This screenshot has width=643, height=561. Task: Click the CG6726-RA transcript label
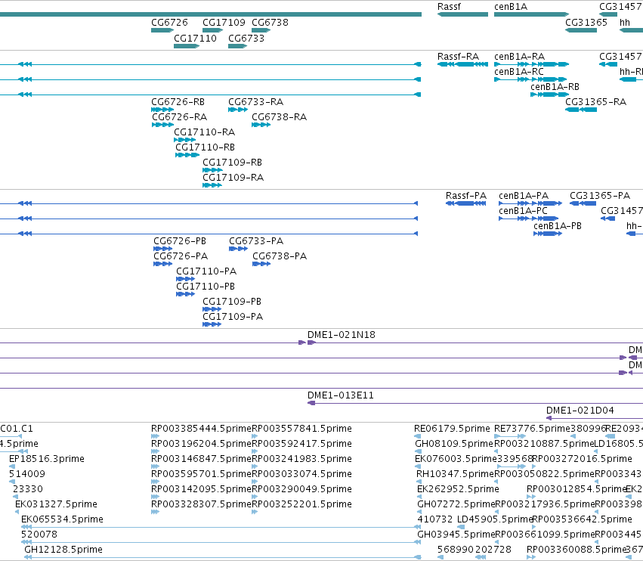180,117
